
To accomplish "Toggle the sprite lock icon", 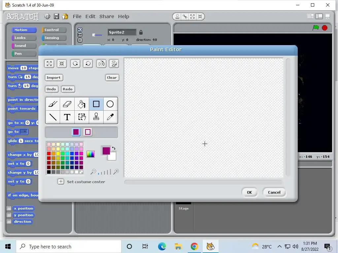I will 141,32.
